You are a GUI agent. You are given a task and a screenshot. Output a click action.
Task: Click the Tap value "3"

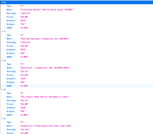[x=22, y=64]
